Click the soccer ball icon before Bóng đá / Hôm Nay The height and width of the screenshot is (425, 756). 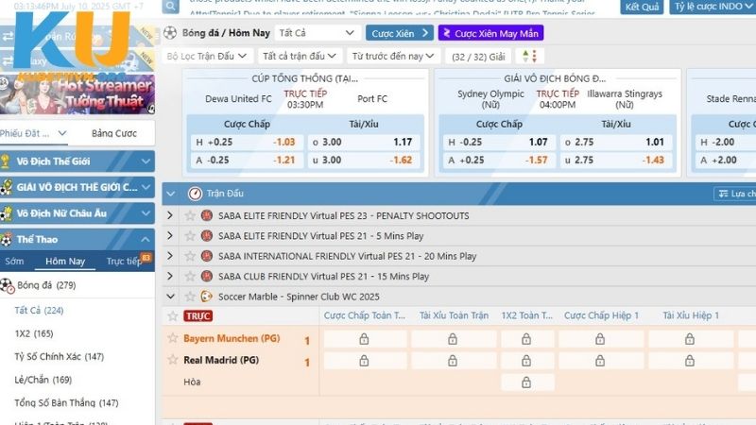(x=170, y=33)
